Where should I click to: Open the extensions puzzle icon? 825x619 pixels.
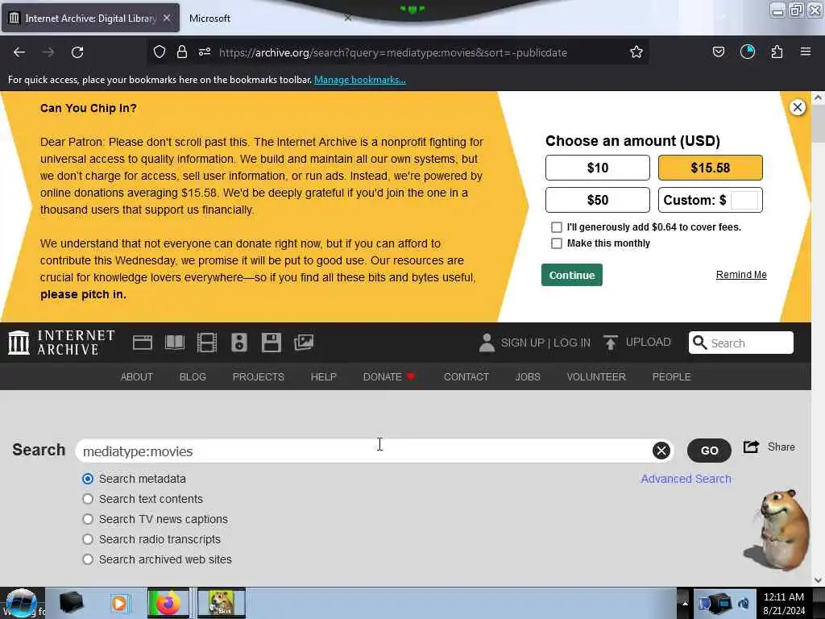click(x=777, y=52)
